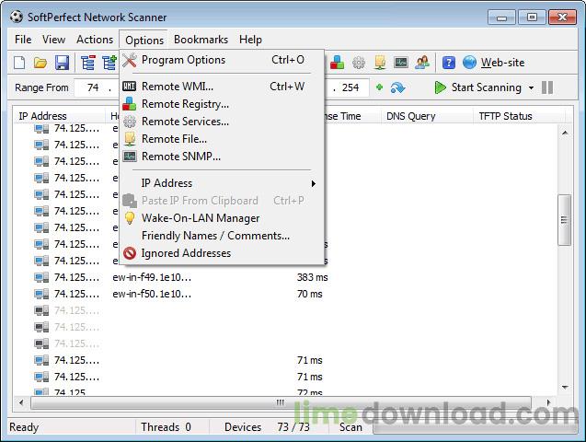Screen dimensions: 586x442
Task: Click the green play Start Scanning icon
Action: [x=441, y=87]
